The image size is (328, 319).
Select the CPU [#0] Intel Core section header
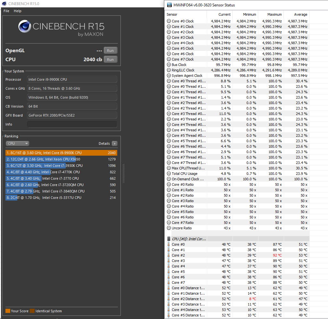click(x=189, y=239)
